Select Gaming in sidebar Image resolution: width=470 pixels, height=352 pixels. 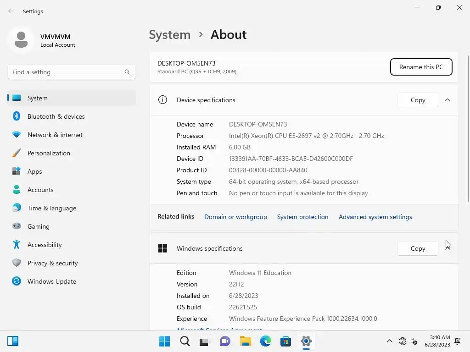click(x=72, y=226)
